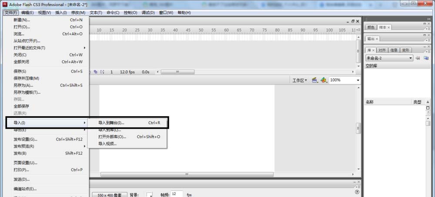This screenshot has width=435, height=197.
Task: Open the 编辑(E) menu
Action: tap(27, 13)
